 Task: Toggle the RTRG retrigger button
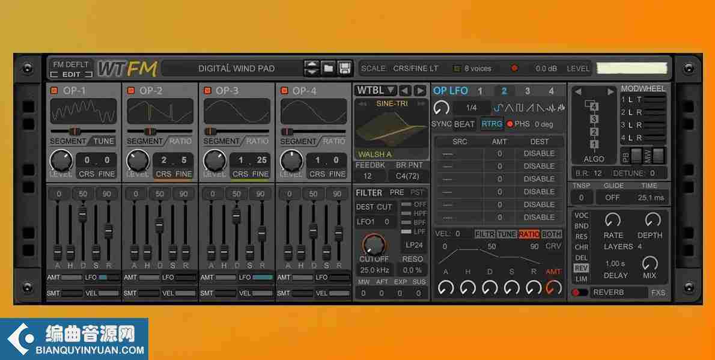(x=491, y=124)
